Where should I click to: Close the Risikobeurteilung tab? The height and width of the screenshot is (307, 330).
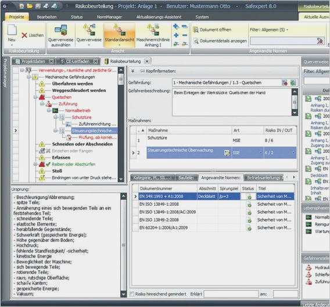147,61
